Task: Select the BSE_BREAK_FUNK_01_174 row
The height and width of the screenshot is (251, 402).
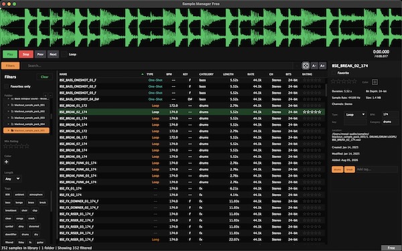Action: [192, 163]
